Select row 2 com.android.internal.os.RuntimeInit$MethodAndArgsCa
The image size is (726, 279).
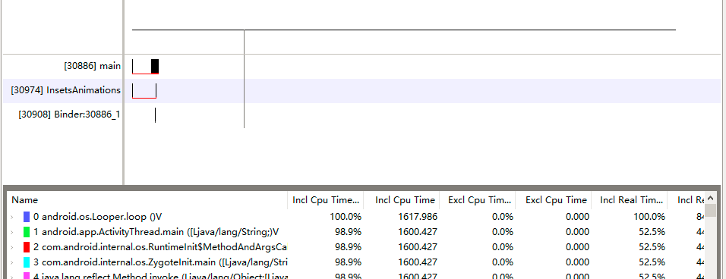click(x=356, y=247)
